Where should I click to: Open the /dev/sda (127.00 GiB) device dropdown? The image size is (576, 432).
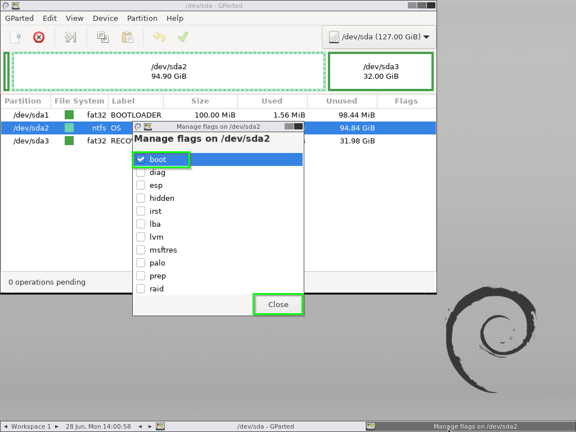379,37
